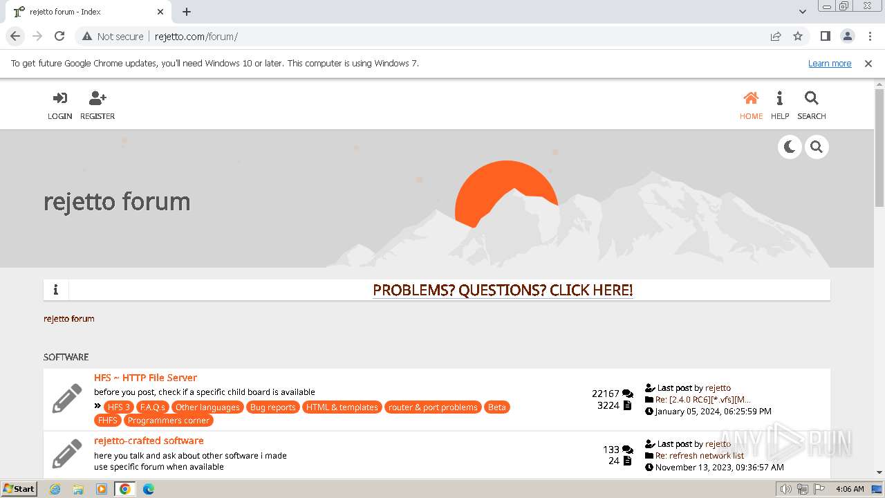Click the info icon beside news banner

pyautogui.click(x=56, y=290)
